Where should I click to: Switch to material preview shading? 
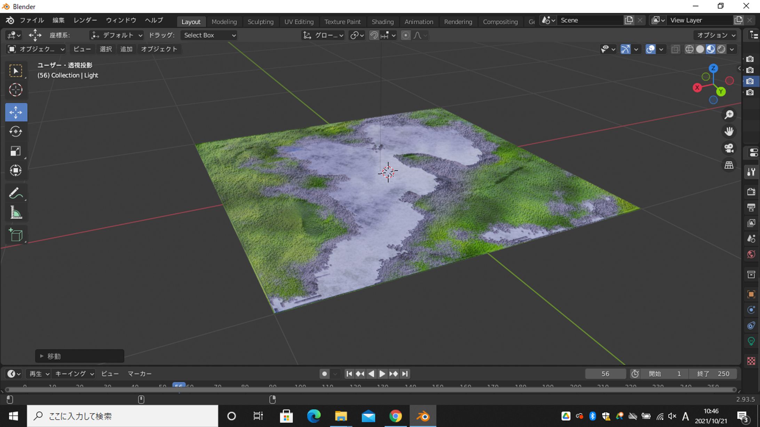711,49
